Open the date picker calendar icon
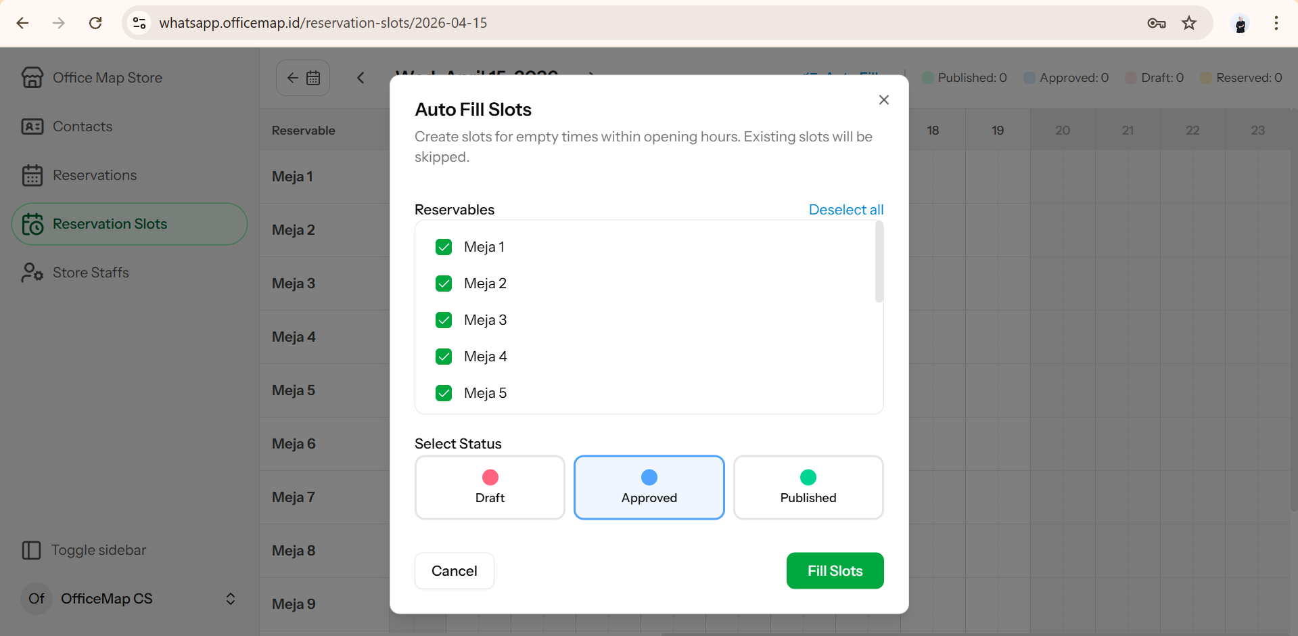This screenshot has width=1298, height=636. click(x=312, y=77)
